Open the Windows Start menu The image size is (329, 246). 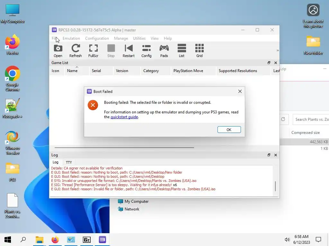coord(8,240)
